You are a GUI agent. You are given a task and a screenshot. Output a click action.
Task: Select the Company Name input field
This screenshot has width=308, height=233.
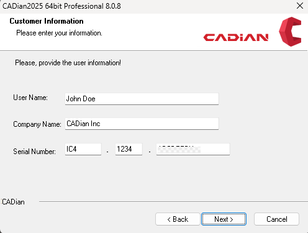pyautogui.click(x=142, y=124)
